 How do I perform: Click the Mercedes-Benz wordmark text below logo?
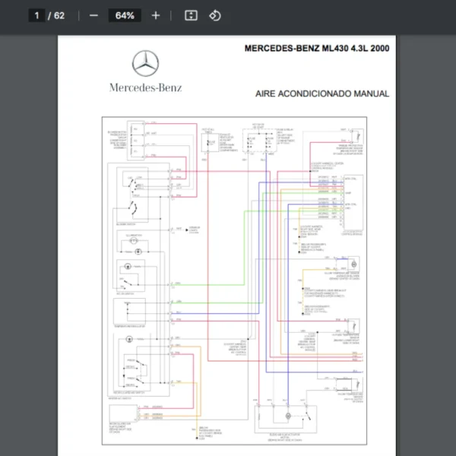click(x=145, y=87)
